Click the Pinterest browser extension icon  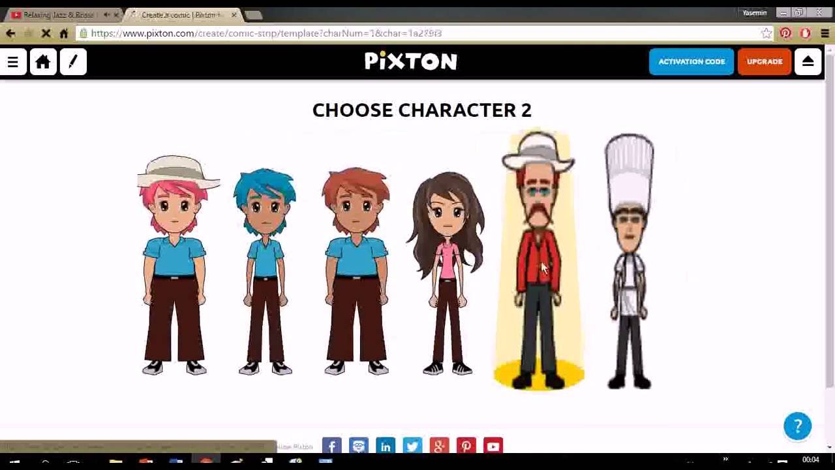click(x=785, y=33)
